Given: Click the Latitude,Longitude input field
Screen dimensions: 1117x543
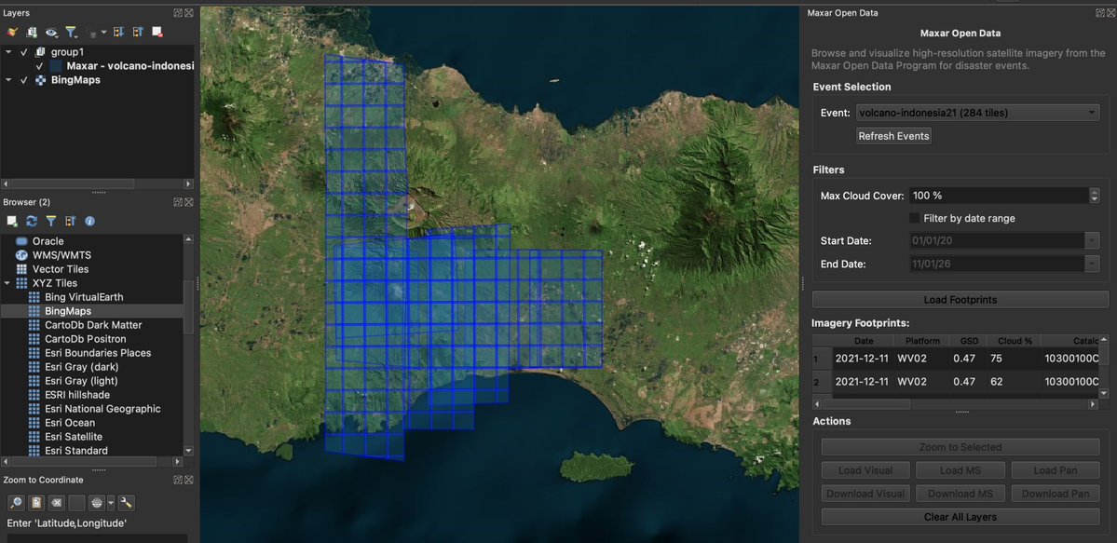Looking at the screenshot, I should pyautogui.click(x=97, y=538).
